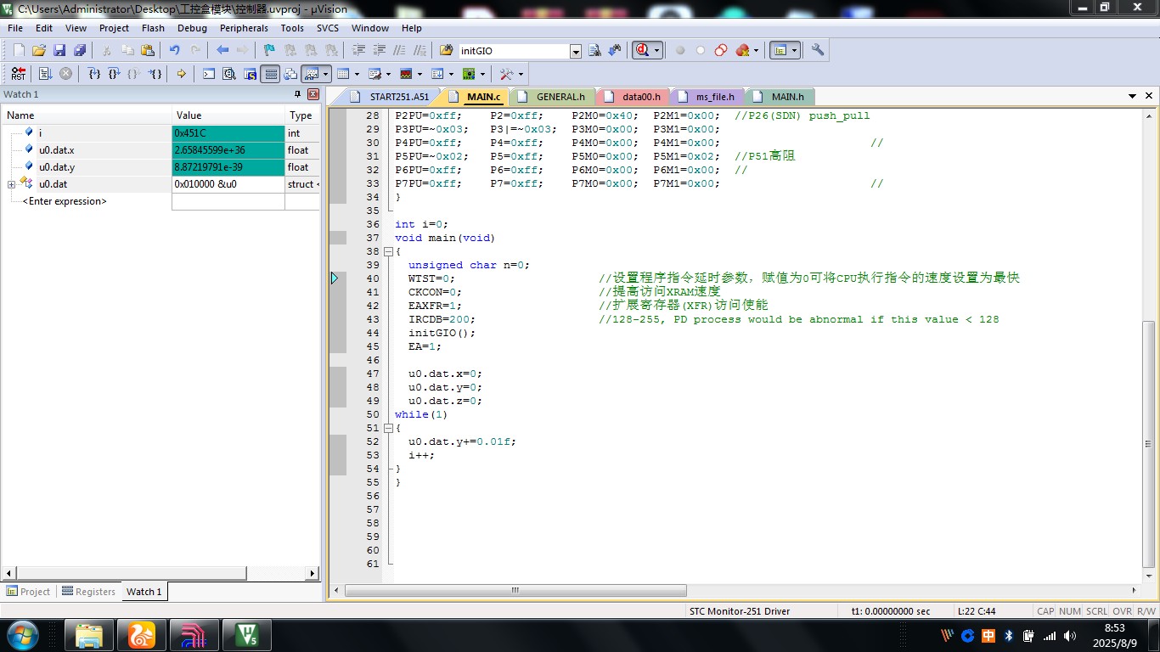This screenshot has height=652, width=1160.
Task: Toggle Insert/Remove Breakpoint red dot
Action: pyautogui.click(x=680, y=50)
